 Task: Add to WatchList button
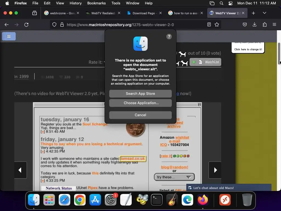(x=205, y=62)
